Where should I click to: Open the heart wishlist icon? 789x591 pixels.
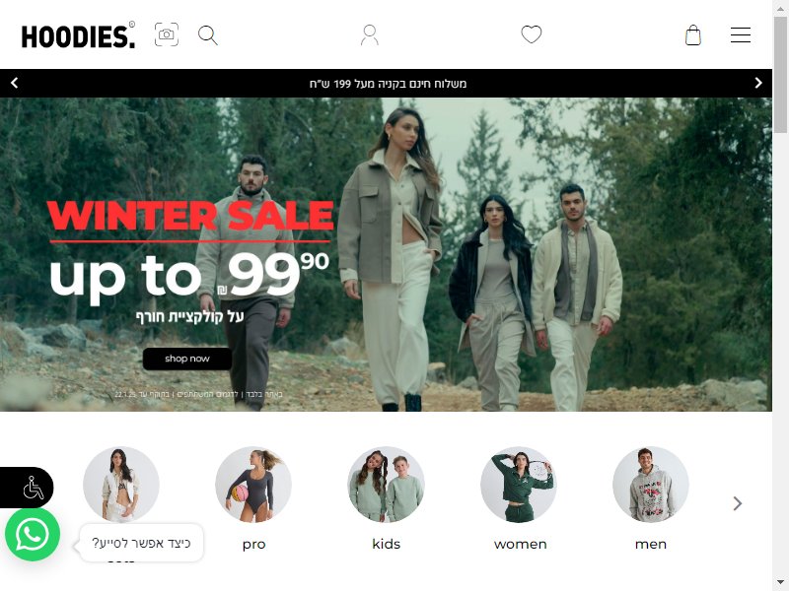(x=532, y=34)
